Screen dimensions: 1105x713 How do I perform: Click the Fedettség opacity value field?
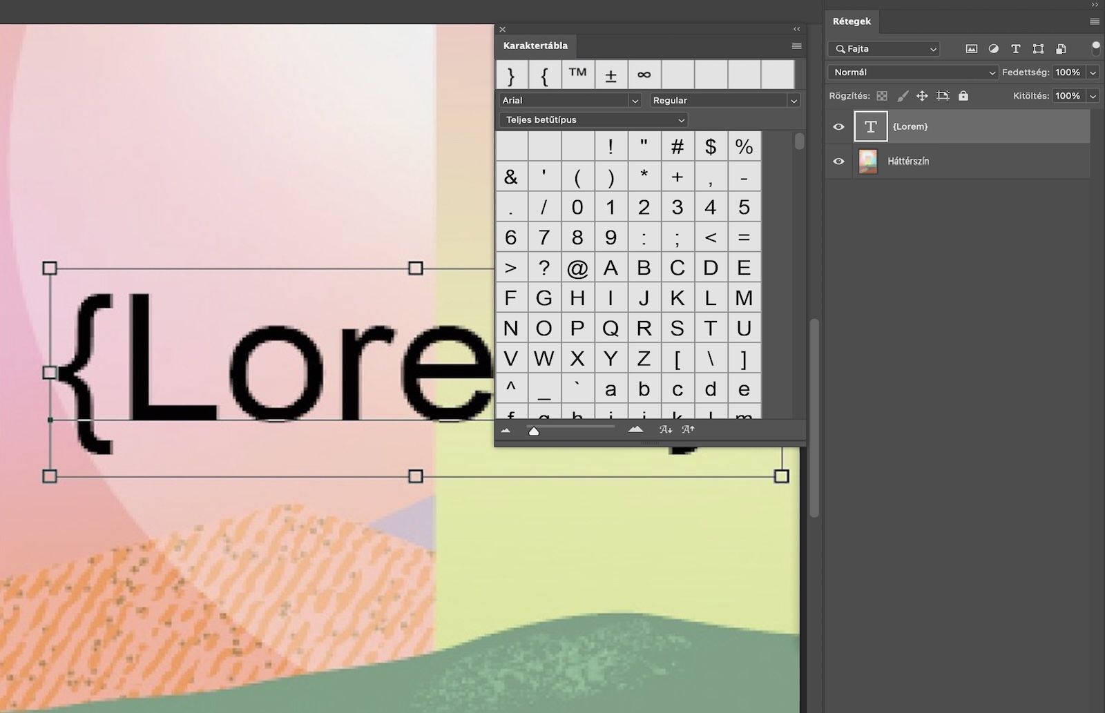pyautogui.click(x=1068, y=72)
